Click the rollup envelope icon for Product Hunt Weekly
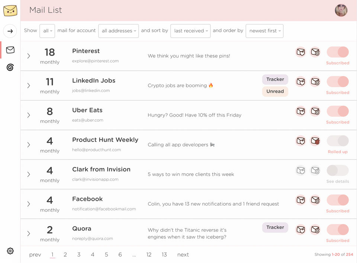This screenshot has height=263, width=357. pos(315,141)
